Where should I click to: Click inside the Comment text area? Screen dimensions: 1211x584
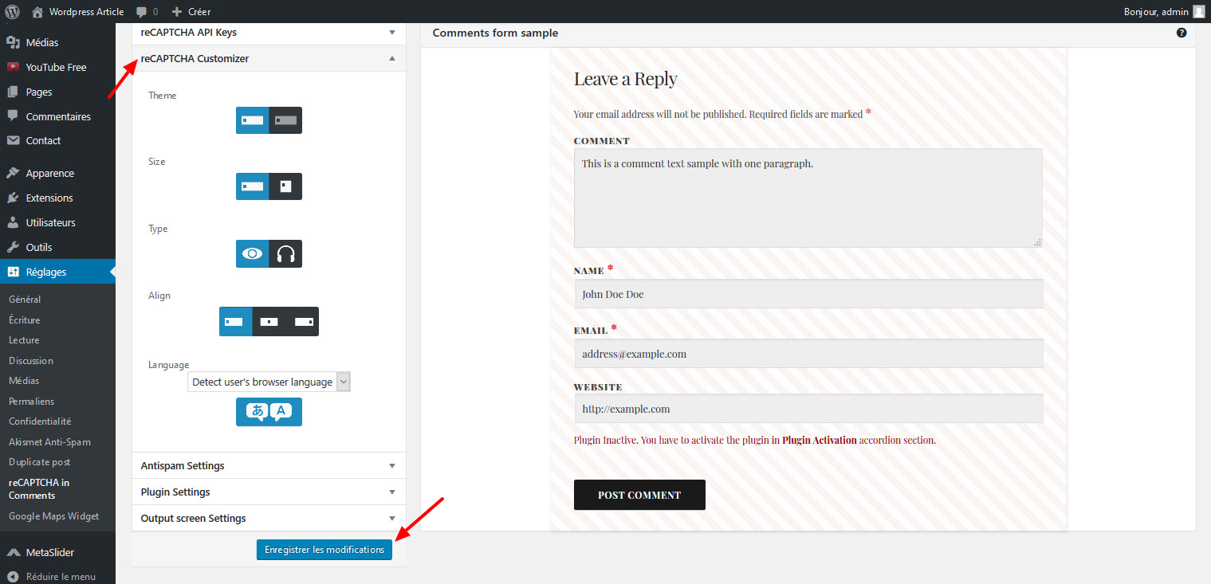click(x=808, y=198)
